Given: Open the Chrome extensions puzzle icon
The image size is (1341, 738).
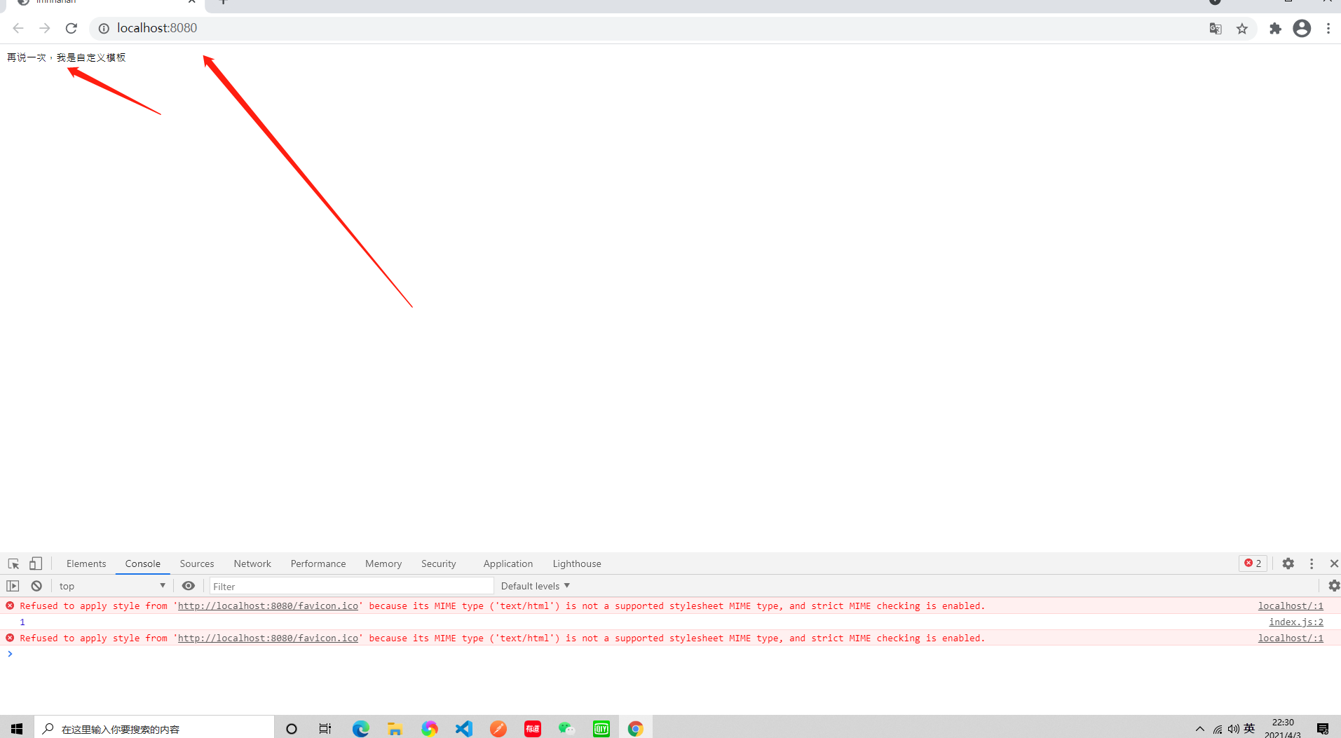Looking at the screenshot, I should [x=1275, y=28].
